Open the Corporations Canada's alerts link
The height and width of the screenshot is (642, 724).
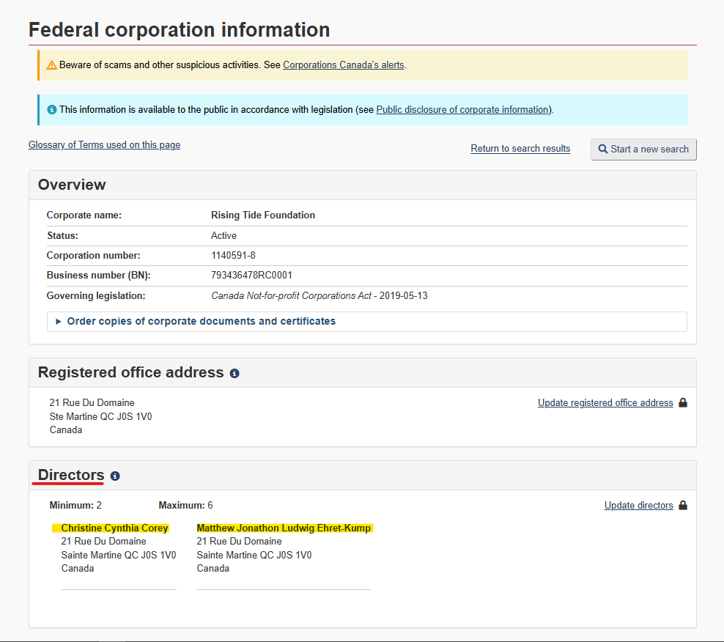click(343, 65)
